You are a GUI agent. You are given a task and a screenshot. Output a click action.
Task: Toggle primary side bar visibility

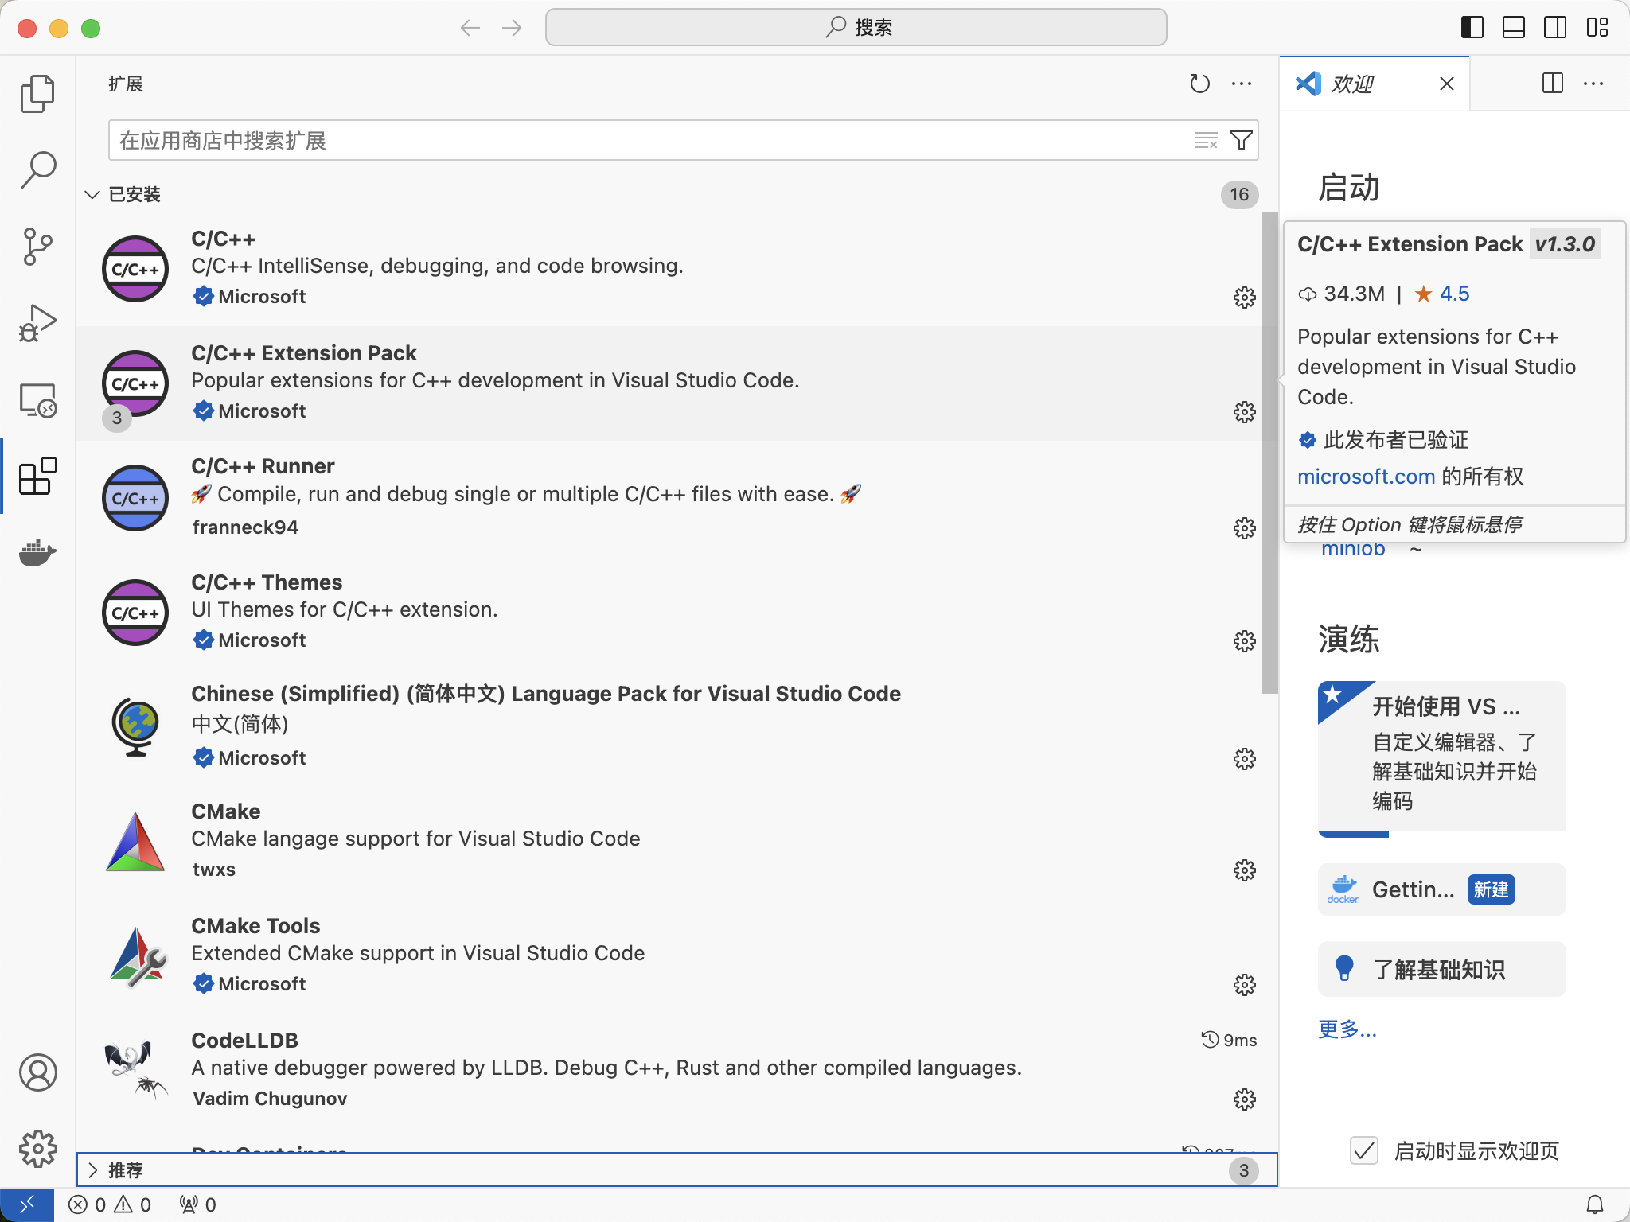click(x=1472, y=28)
